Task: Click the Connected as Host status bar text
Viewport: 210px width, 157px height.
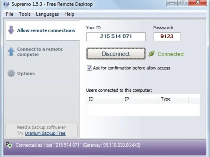Action: click(78, 145)
